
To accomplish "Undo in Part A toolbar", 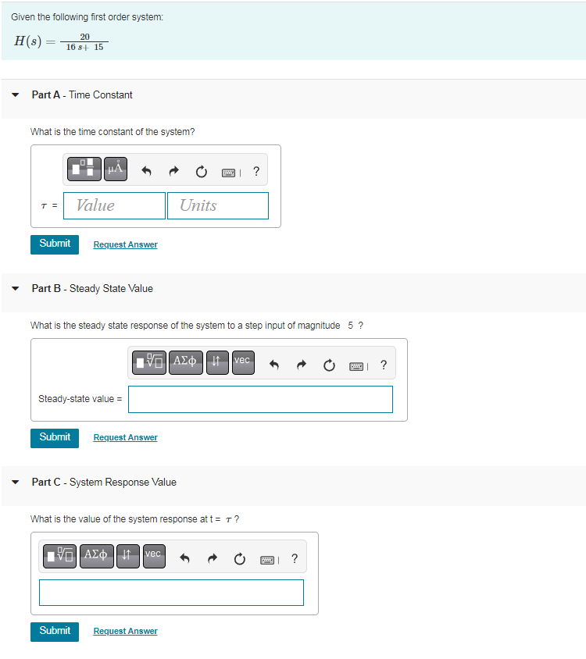I will click(x=146, y=171).
